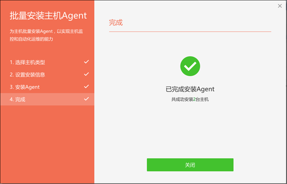287x184 pixels.
Task: Click the orange divider line below 完成
Action: pos(190,32)
